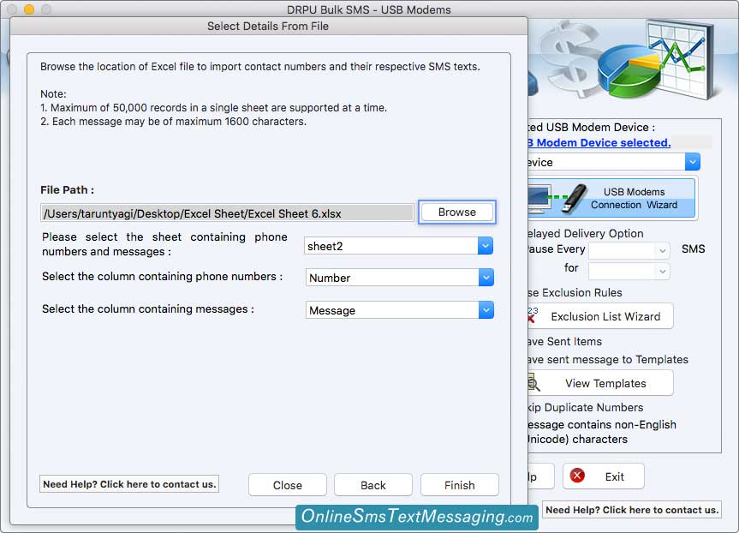The height and width of the screenshot is (533, 739).
Task: Open the sheet2 sheet selection dropdown
Action: pyautogui.click(x=485, y=246)
